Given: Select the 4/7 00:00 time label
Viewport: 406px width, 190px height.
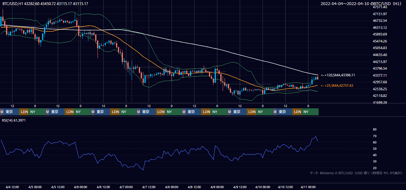Looking at the screenshot, I should [126, 187].
